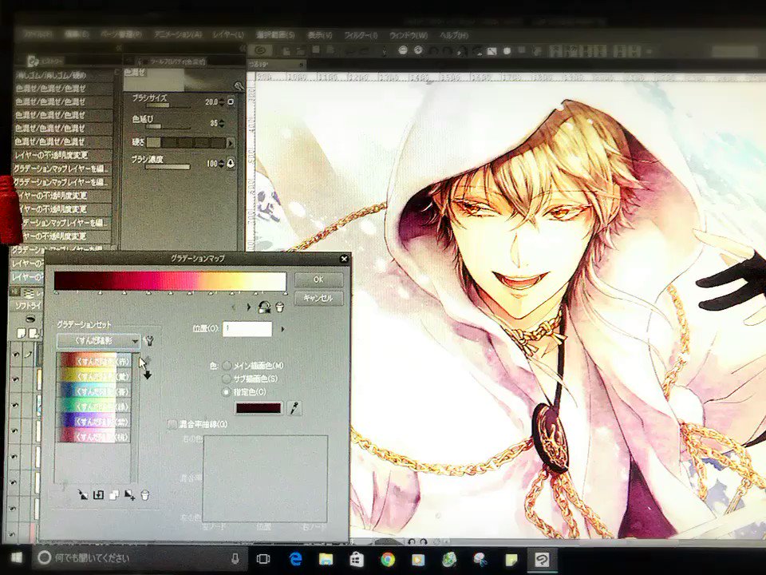This screenshot has height=575, width=766.
Task: Select the purple (紫) くすんだ陰影 gradient
Action: pos(95,421)
